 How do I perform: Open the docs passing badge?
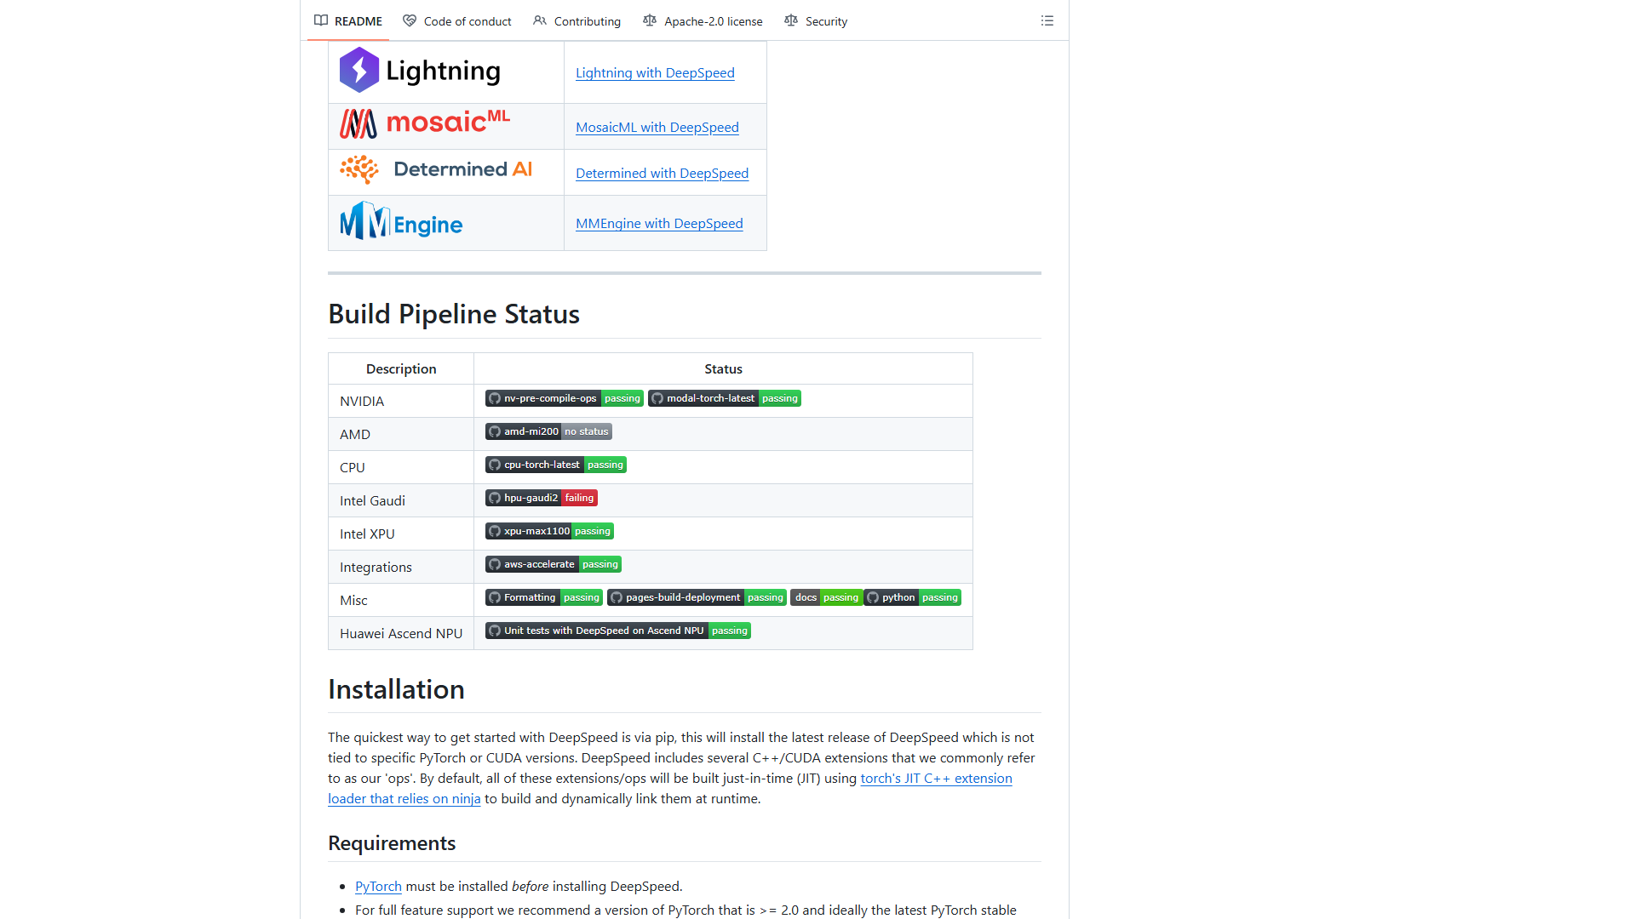826,597
